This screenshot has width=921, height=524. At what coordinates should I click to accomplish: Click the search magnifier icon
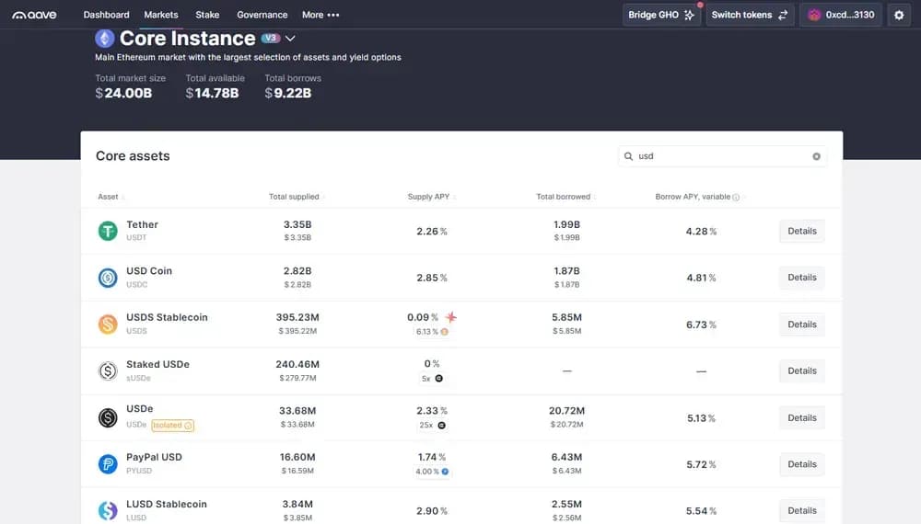tap(628, 156)
